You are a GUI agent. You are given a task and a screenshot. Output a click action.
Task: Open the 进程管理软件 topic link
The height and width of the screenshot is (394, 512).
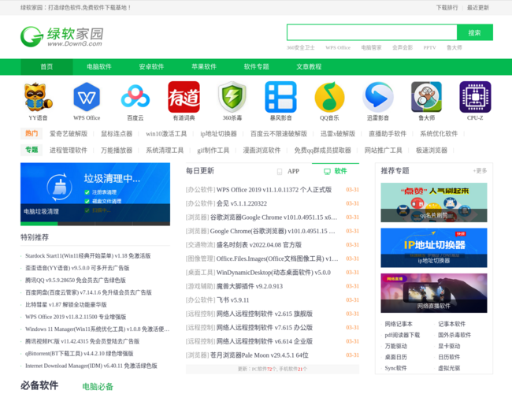pyautogui.click(x=69, y=151)
